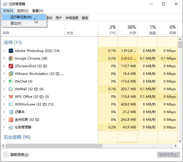Viewport: 183px width, 162px height.
Task: Expand the 记事本 process row
Action: tap(4, 112)
